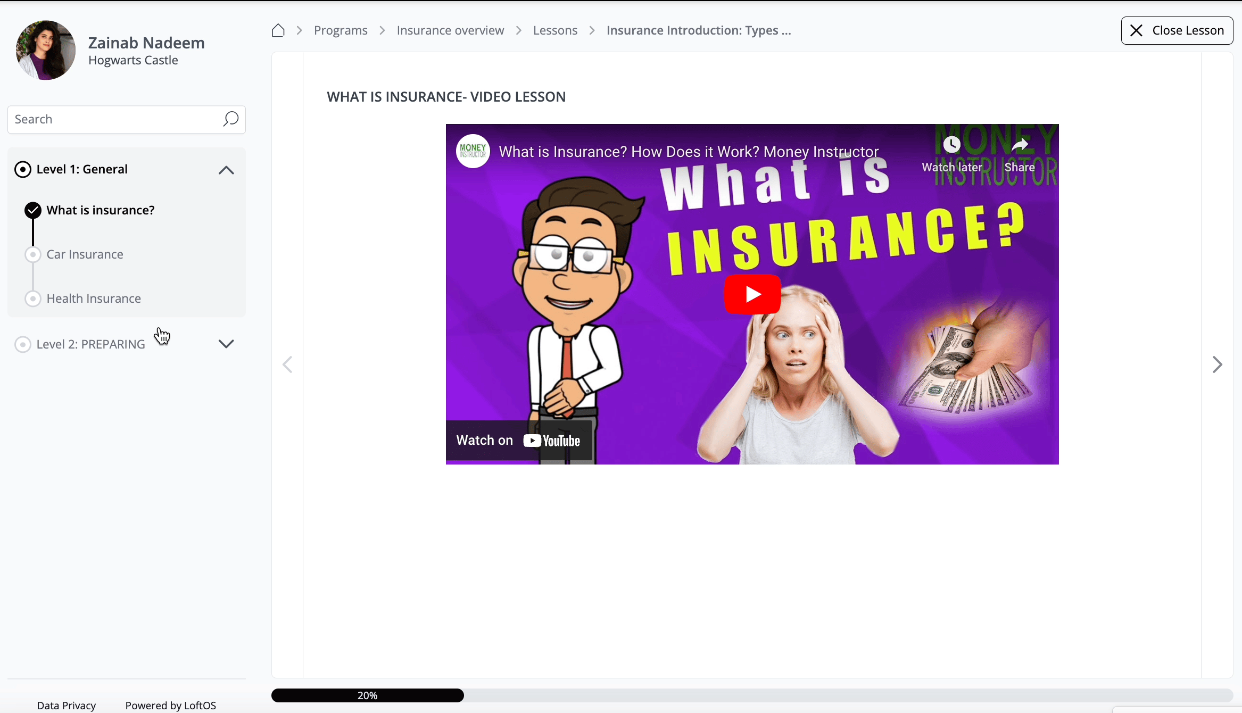Open the Data Privacy link
Viewport: 1242px width, 713px height.
pos(67,705)
